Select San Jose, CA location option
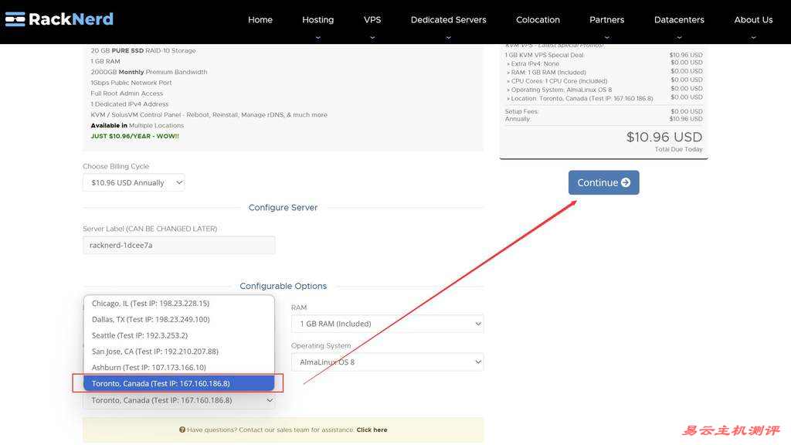 (x=179, y=352)
